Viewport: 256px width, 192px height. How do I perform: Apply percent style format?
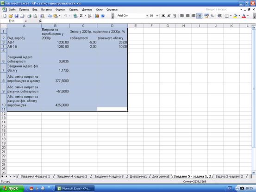pos(212,16)
